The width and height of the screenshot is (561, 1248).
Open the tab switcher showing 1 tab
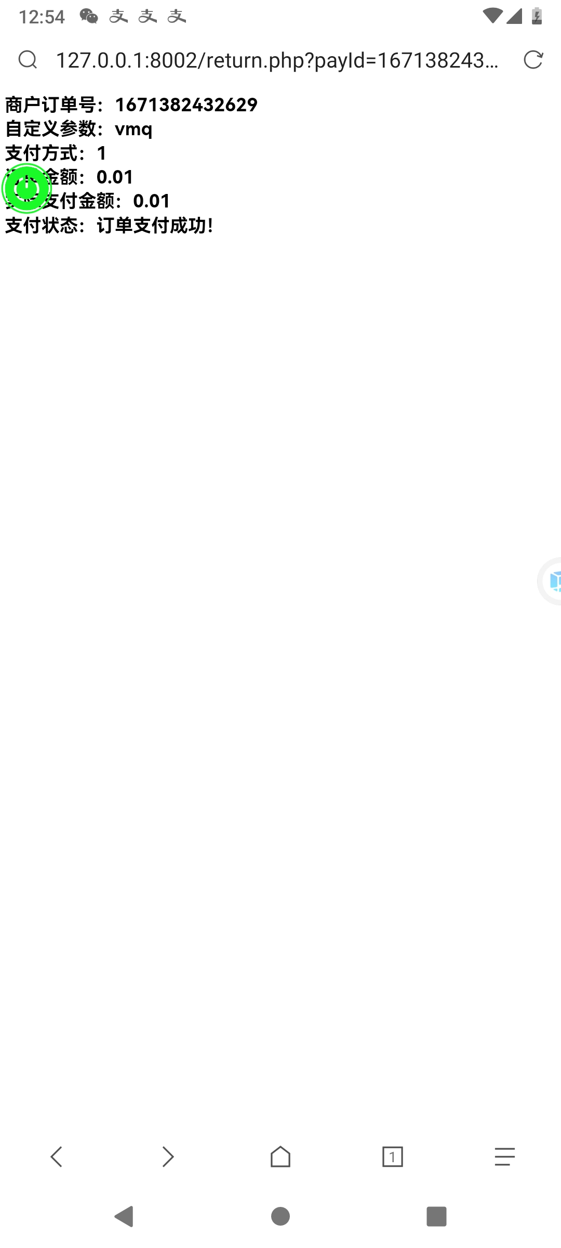click(392, 1157)
